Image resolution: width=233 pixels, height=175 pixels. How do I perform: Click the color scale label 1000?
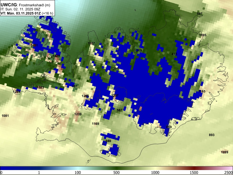click(x=155, y=173)
